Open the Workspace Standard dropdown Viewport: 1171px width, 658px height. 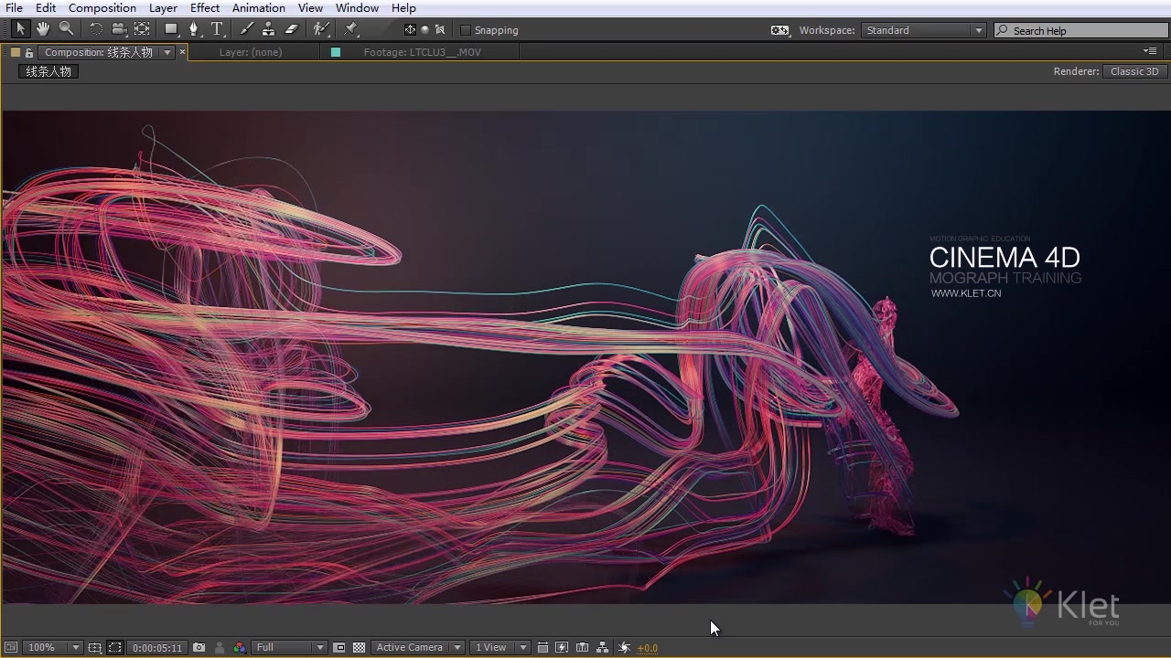pyautogui.click(x=923, y=30)
